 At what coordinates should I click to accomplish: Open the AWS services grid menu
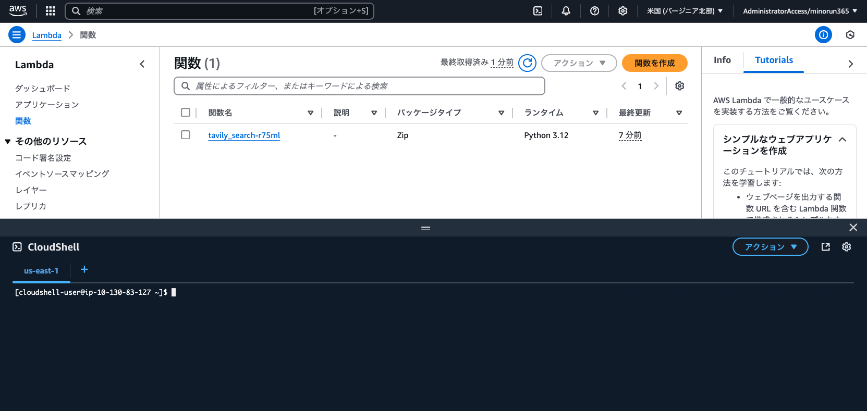[51, 11]
